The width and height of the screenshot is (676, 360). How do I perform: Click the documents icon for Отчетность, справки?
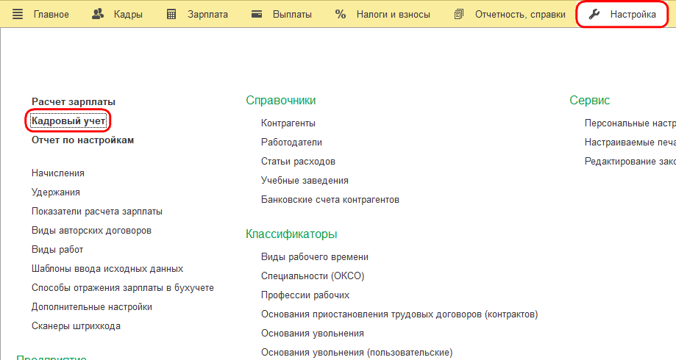tap(459, 14)
